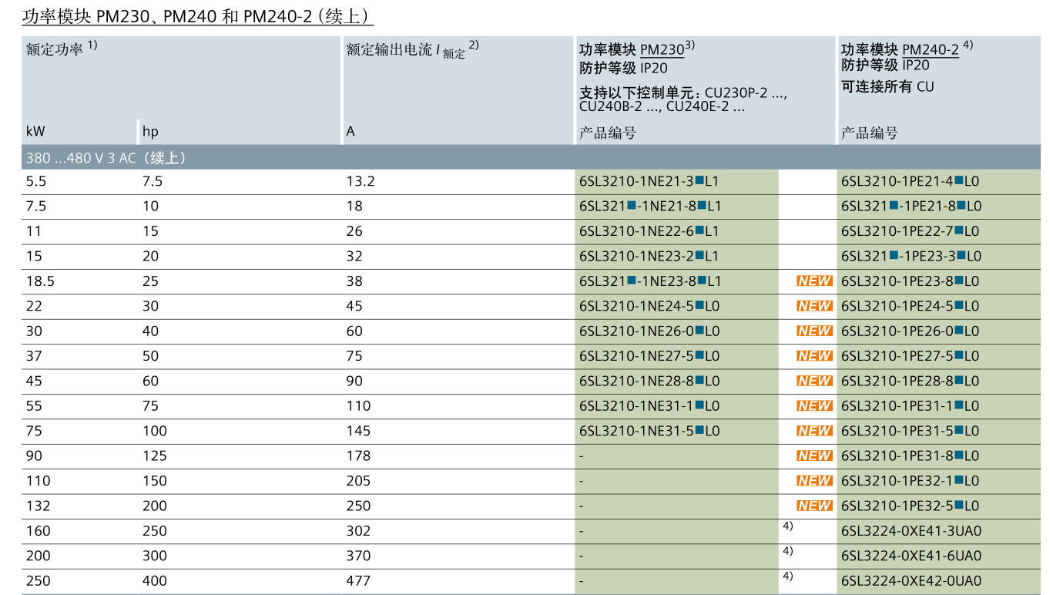
Task: Select product number 6SL3210-1NE28-8
Action: pyautogui.click(x=649, y=381)
